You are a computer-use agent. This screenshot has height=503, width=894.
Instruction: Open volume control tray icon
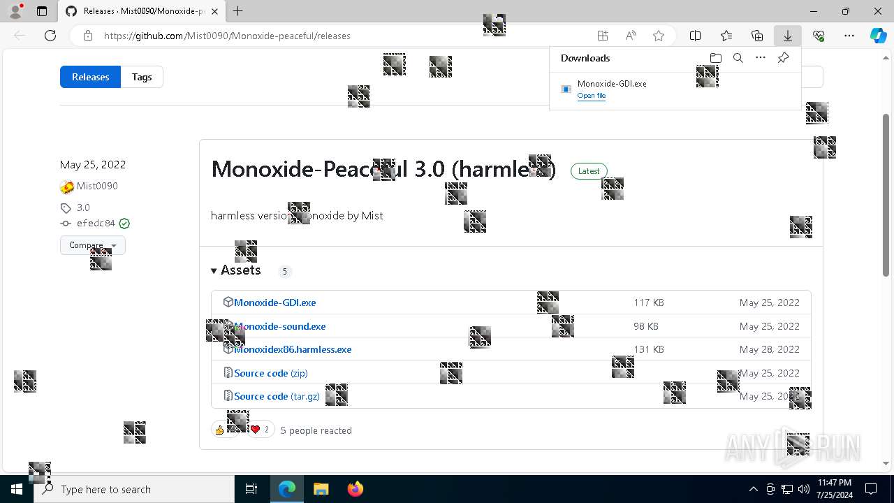pyautogui.click(x=804, y=489)
